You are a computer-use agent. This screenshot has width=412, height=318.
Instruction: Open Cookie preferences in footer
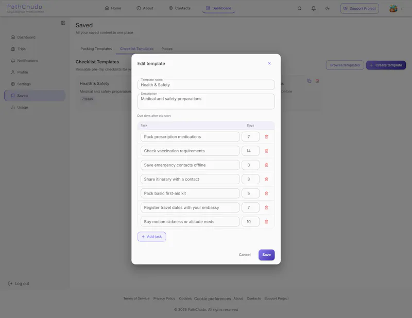click(212, 299)
